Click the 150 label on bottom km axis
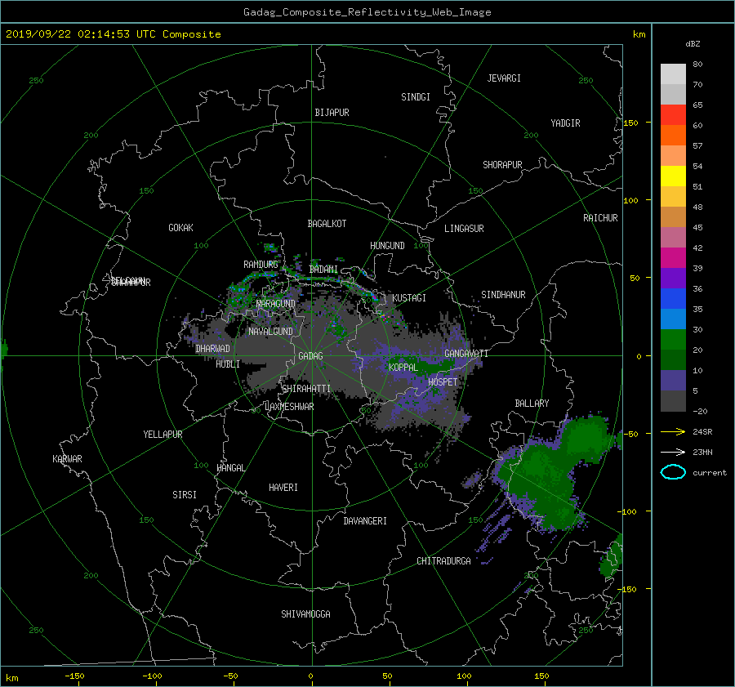The width and height of the screenshot is (735, 687). (x=541, y=676)
